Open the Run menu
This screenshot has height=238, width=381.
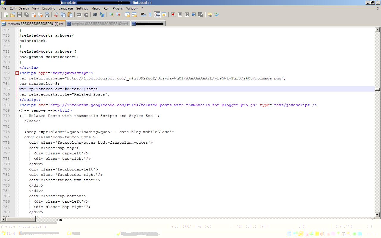[107, 8]
